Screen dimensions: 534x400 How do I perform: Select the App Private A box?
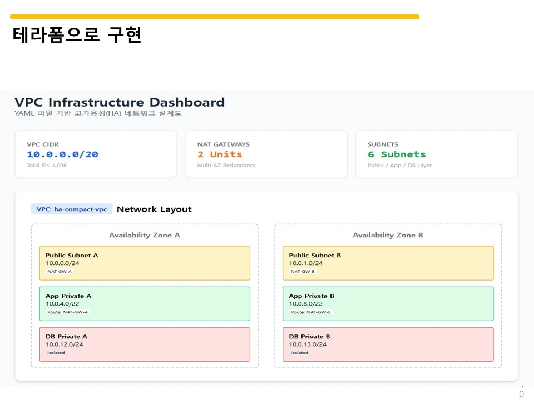click(x=145, y=304)
